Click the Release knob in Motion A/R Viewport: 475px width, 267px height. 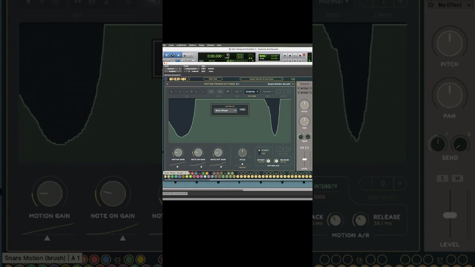(276, 161)
